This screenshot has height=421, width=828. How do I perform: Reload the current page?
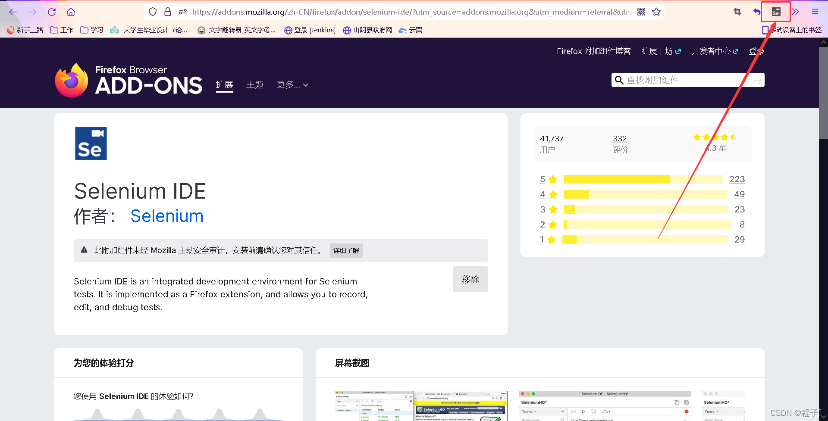(x=52, y=12)
